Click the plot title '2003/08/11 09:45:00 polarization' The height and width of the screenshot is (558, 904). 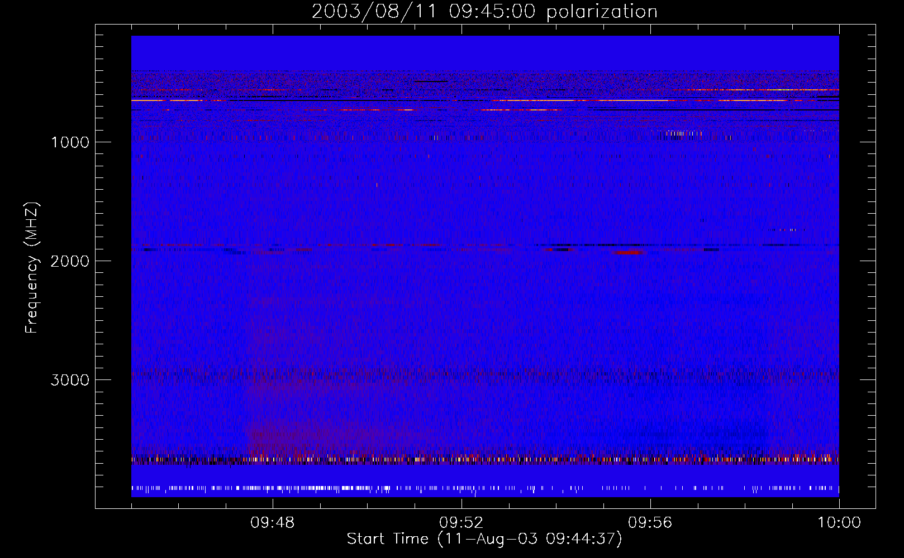[x=484, y=12]
